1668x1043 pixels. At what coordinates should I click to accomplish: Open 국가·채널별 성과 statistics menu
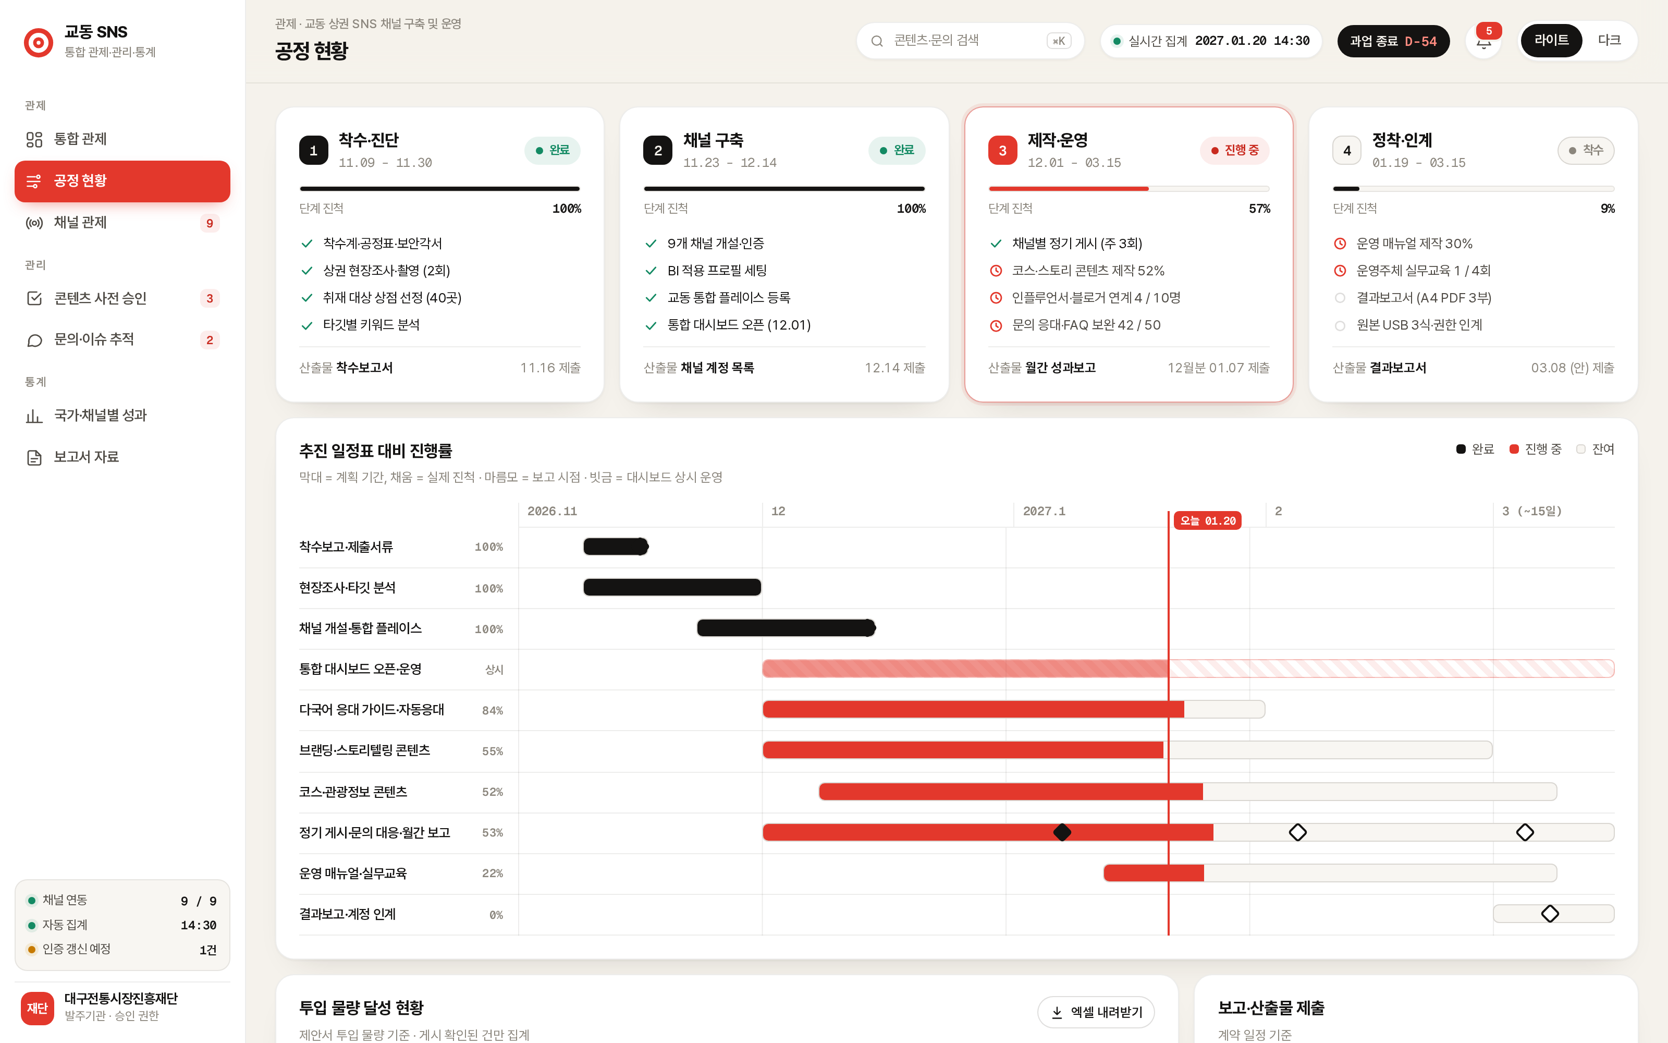[x=122, y=416]
